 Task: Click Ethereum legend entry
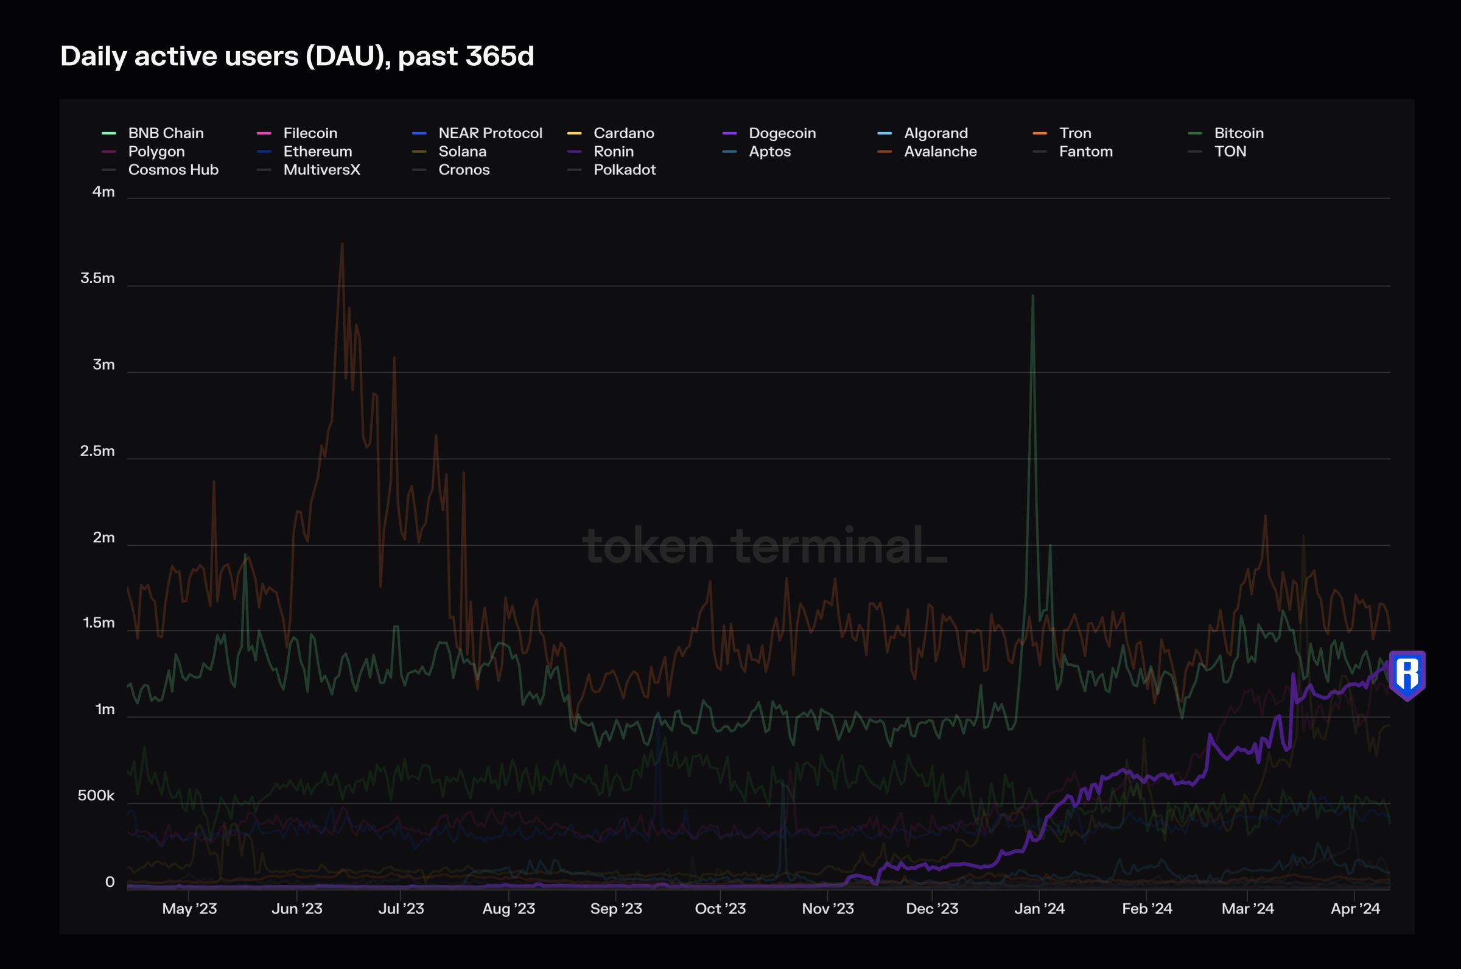[317, 152]
